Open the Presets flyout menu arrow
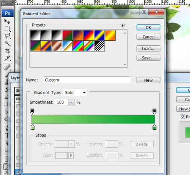190x175 pixels. click(x=123, y=25)
